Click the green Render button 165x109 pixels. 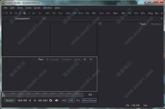tap(10, 101)
